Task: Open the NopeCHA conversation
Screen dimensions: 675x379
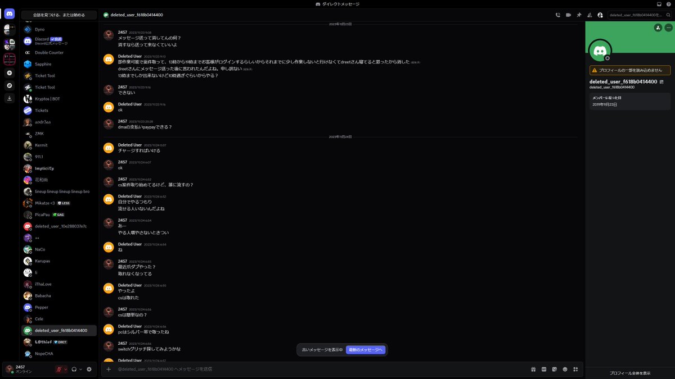Action: [x=59, y=354]
